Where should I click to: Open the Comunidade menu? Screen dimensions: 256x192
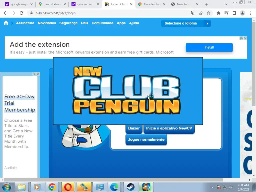102,23
